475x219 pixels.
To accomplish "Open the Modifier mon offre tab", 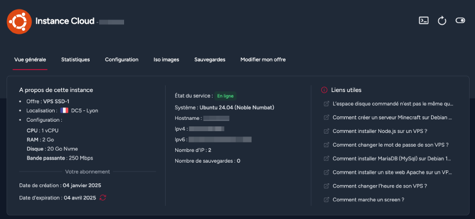I will [x=263, y=60].
